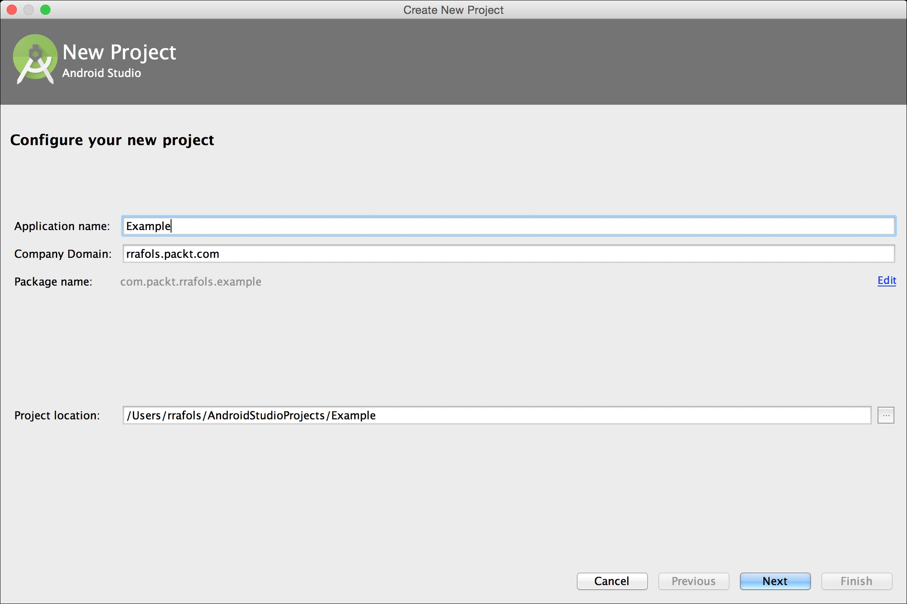The height and width of the screenshot is (604, 907).
Task: Click the Next button
Action: [775, 581]
